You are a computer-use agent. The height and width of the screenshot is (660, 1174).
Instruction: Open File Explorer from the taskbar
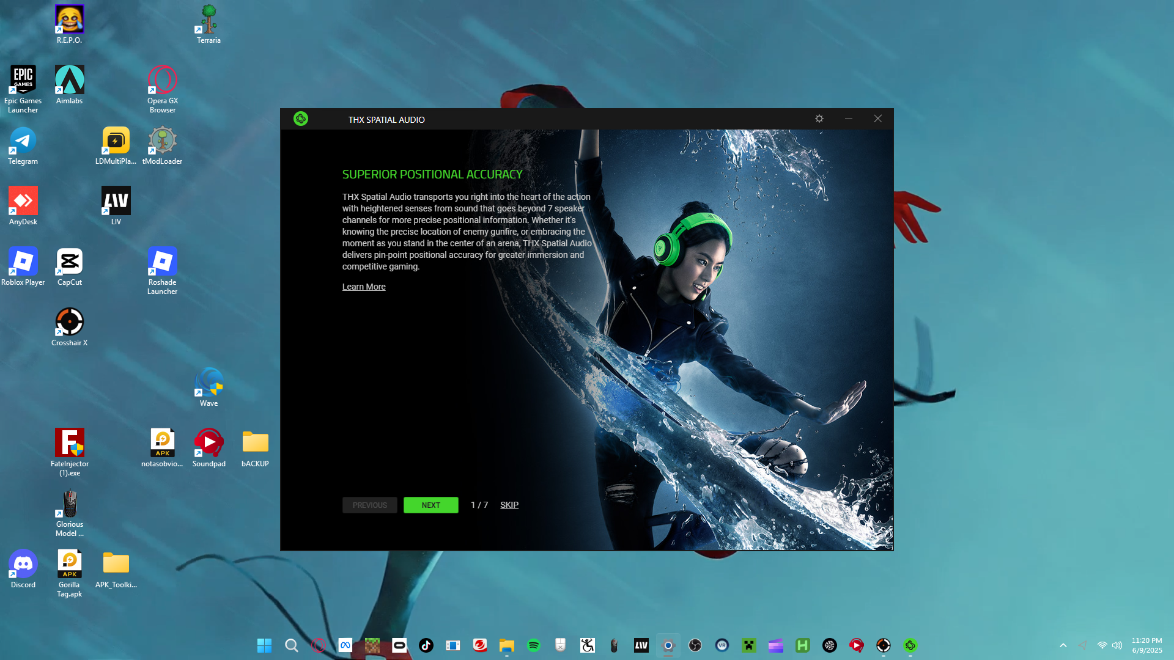click(507, 645)
